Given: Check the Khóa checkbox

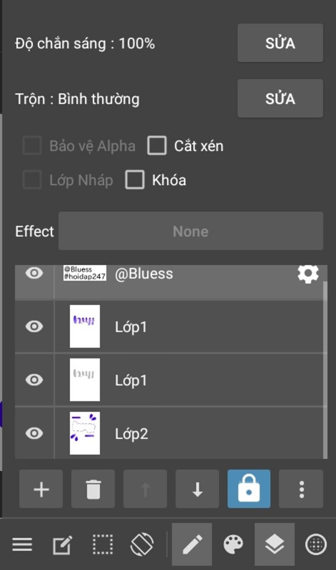Looking at the screenshot, I should (x=135, y=180).
